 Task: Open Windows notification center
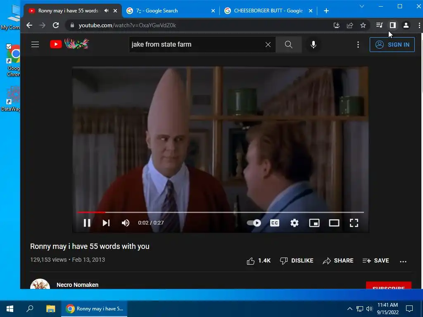pos(409,309)
